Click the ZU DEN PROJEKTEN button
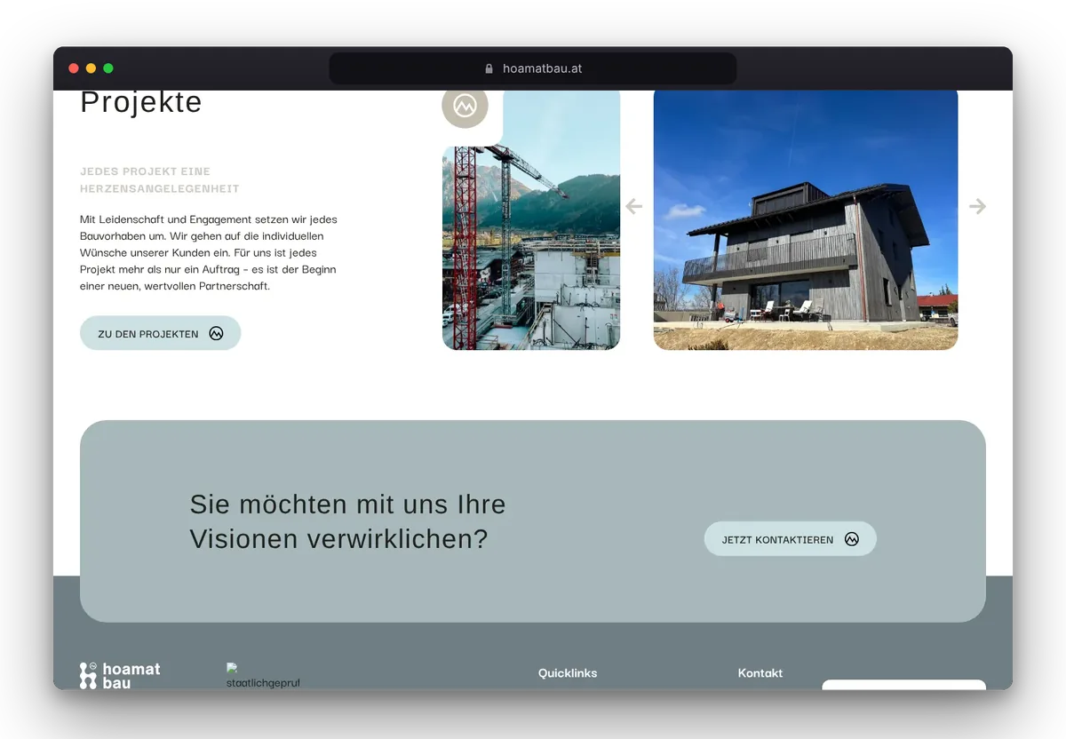 point(161,333)
